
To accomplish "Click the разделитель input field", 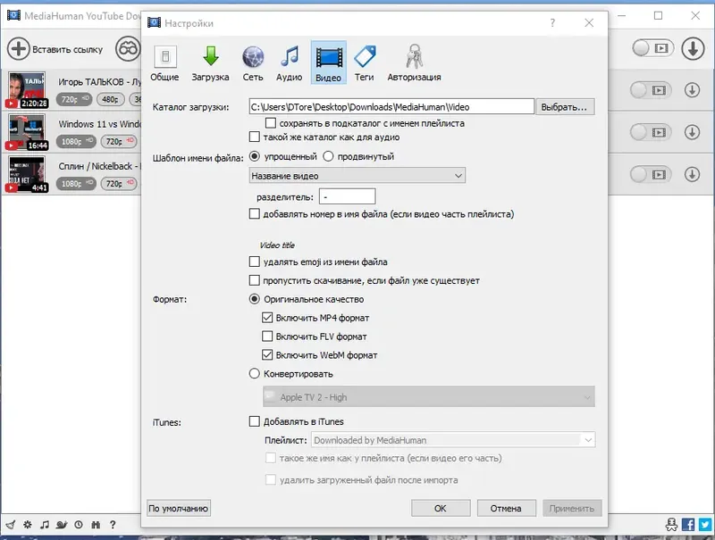I will [347, 196].
